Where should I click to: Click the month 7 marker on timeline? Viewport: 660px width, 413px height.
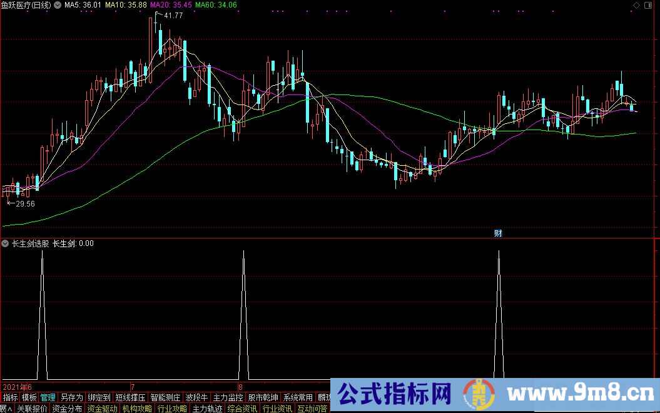coord(133,387)
